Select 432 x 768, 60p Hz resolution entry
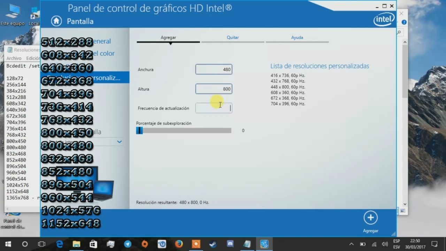The width and height of the screenshot is (446, 251). [288, 81]
